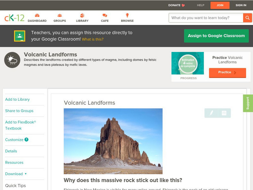Click the Google Classroom icon

20,36
